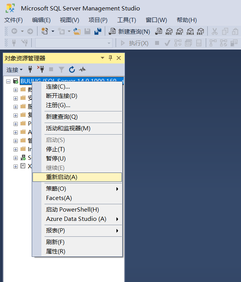Choose 启动 PowerShell(H) from context menu
Screen dimensions: 241x282
(x=77, y=210)
